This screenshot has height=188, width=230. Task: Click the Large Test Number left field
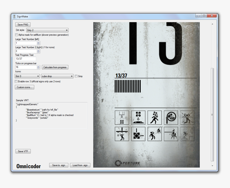click(x=26, y=43)
